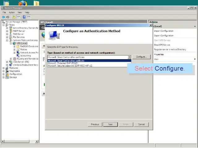This screenshot has height=148, width=198.
Task: Open the Help menu
Action: pos(27,12)
